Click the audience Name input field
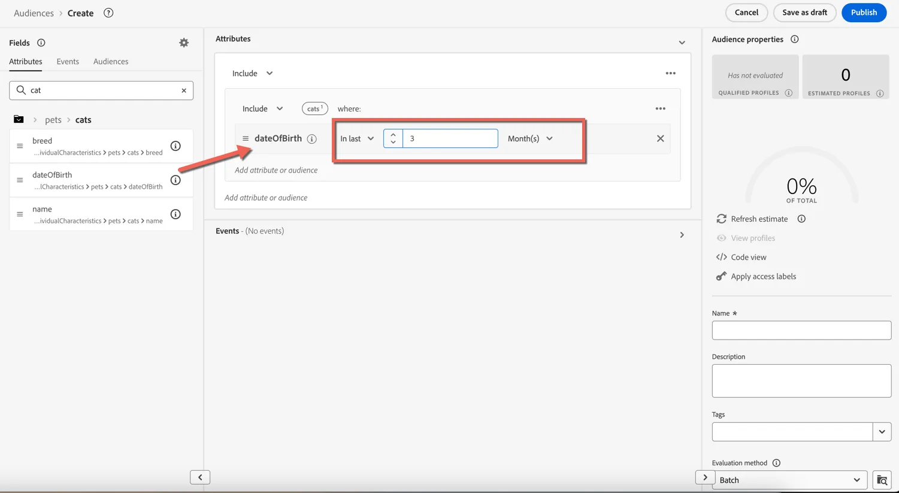Screen dimensions: 899x493 [801, 331]
